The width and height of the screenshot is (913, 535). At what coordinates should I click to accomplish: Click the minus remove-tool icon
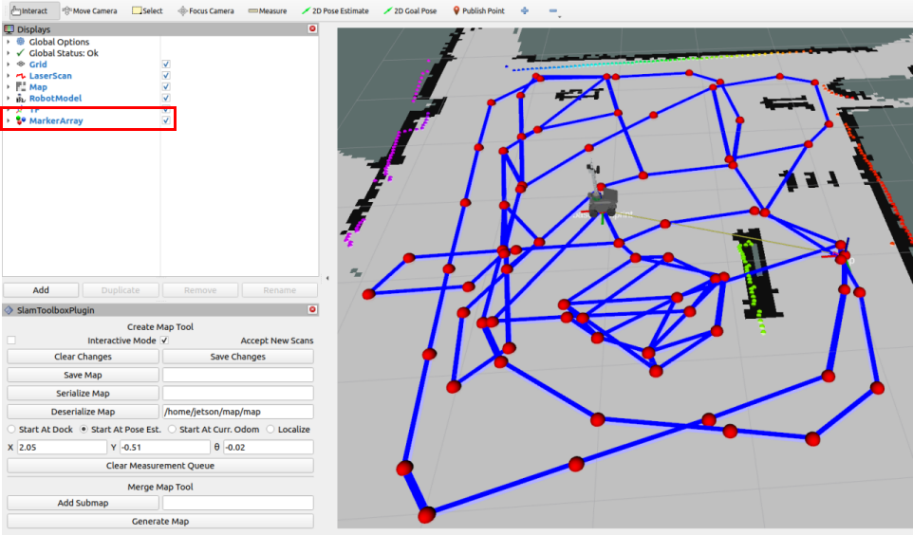[x=552, y=10]
